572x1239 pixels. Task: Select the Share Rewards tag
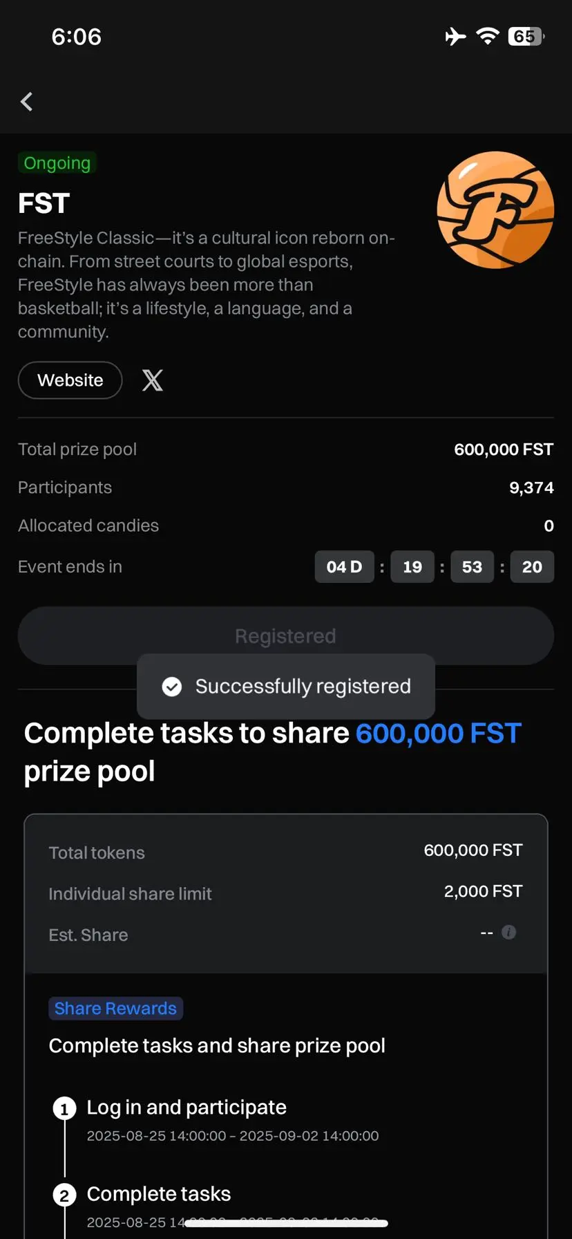(115, 1008)
